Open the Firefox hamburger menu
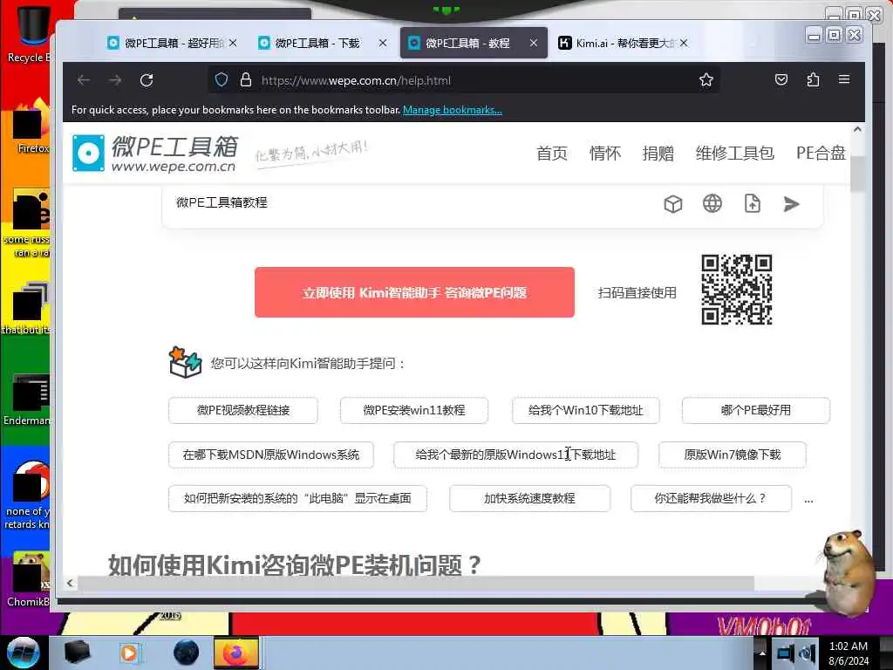Image resolution: width=893 pixels, height=670 pixels. click(x=844, y=79)
